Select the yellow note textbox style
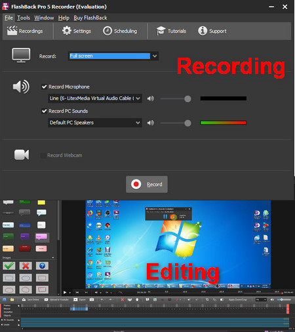This screenshot has height=332, width=295. click(x=41, y=202)
